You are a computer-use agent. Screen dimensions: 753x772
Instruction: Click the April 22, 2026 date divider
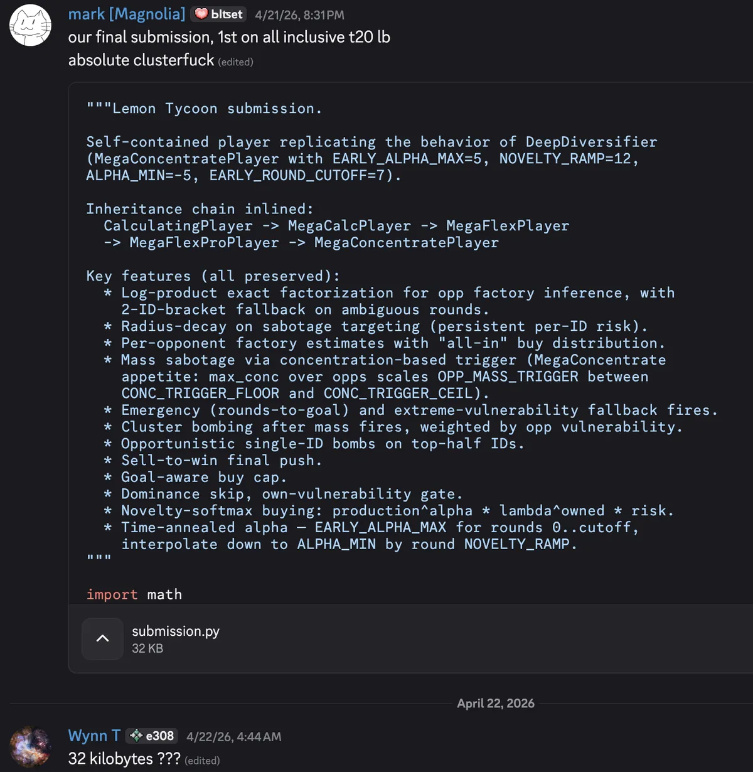pyautogui.click(x=496, y=703)
